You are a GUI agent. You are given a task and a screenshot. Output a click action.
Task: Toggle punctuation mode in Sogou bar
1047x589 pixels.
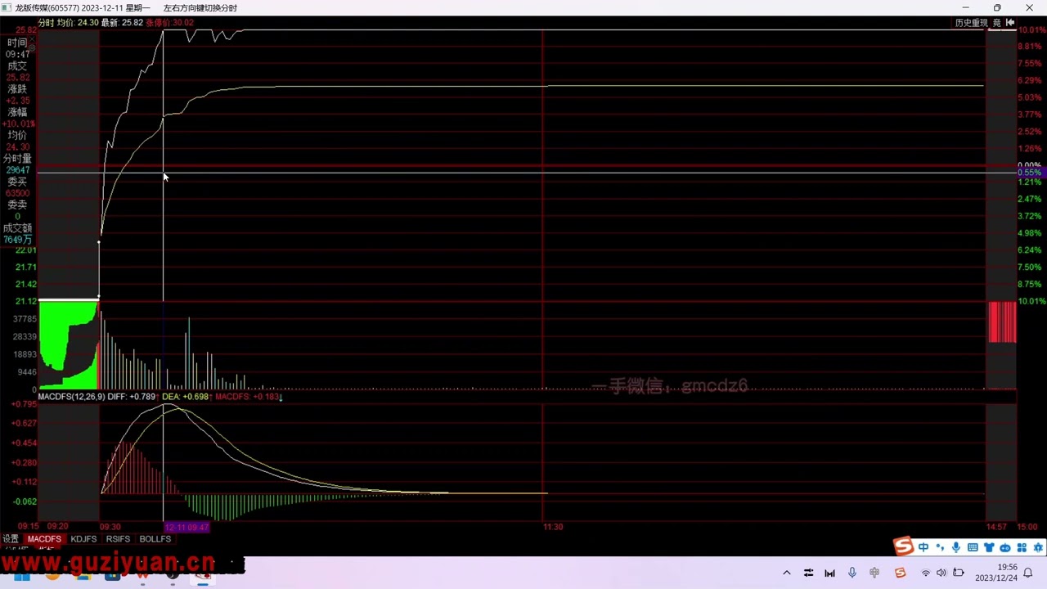tap(940, 547)
